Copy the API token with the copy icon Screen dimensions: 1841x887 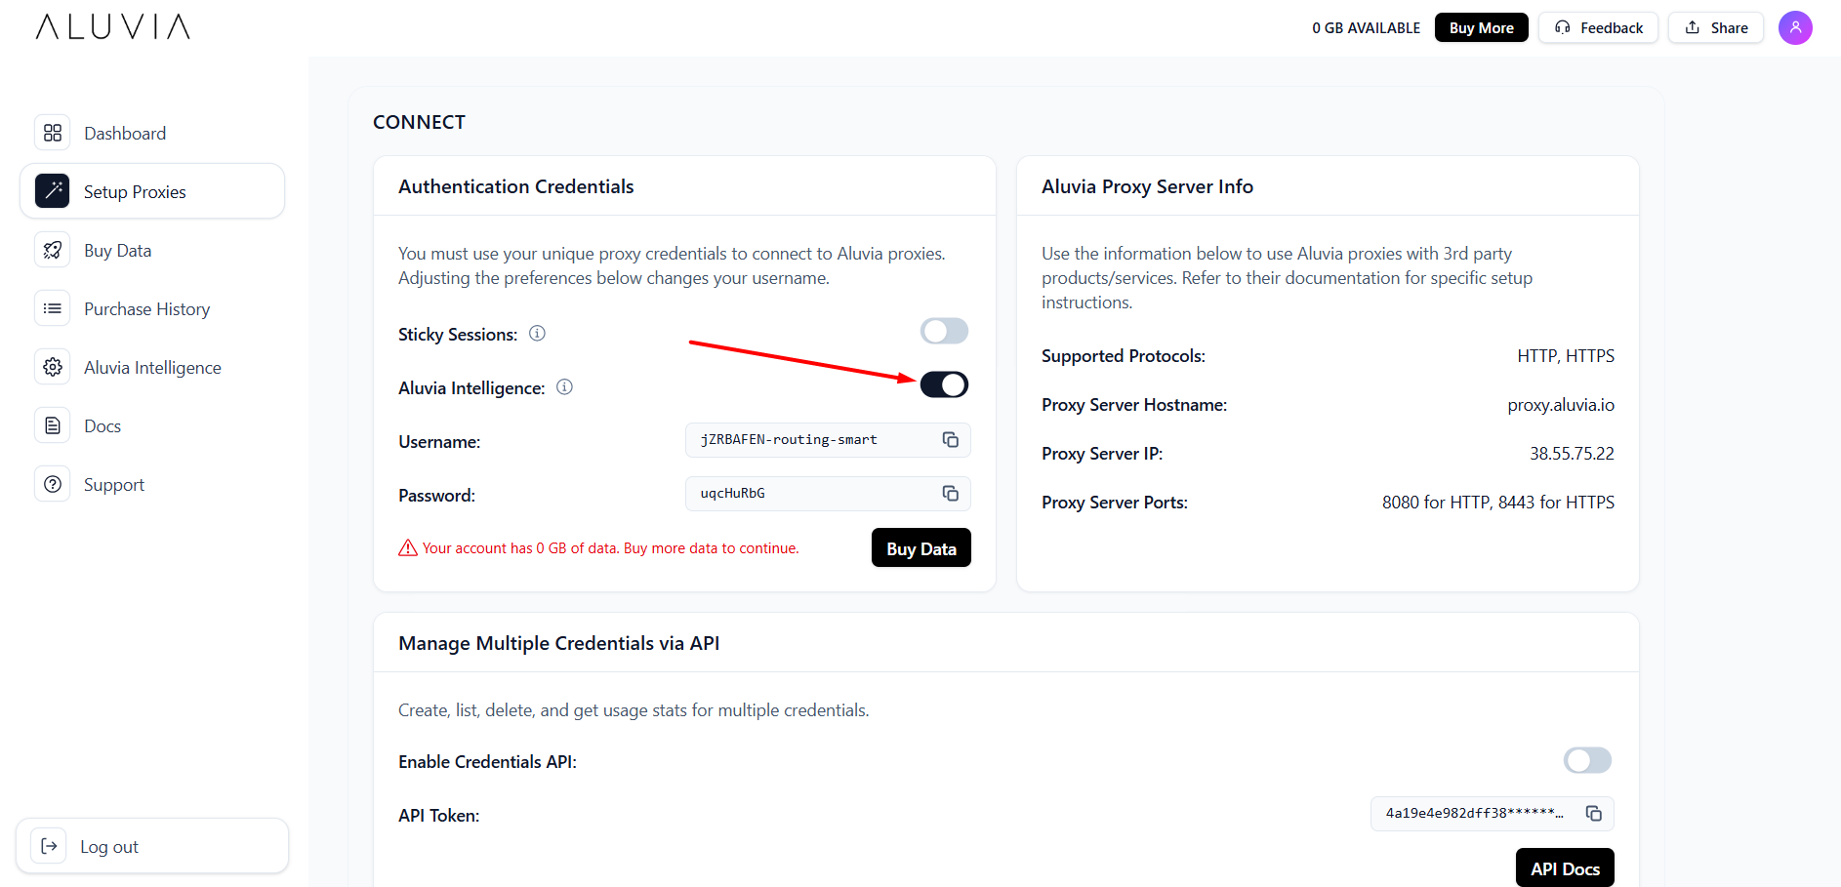[x=1595, y=813]
